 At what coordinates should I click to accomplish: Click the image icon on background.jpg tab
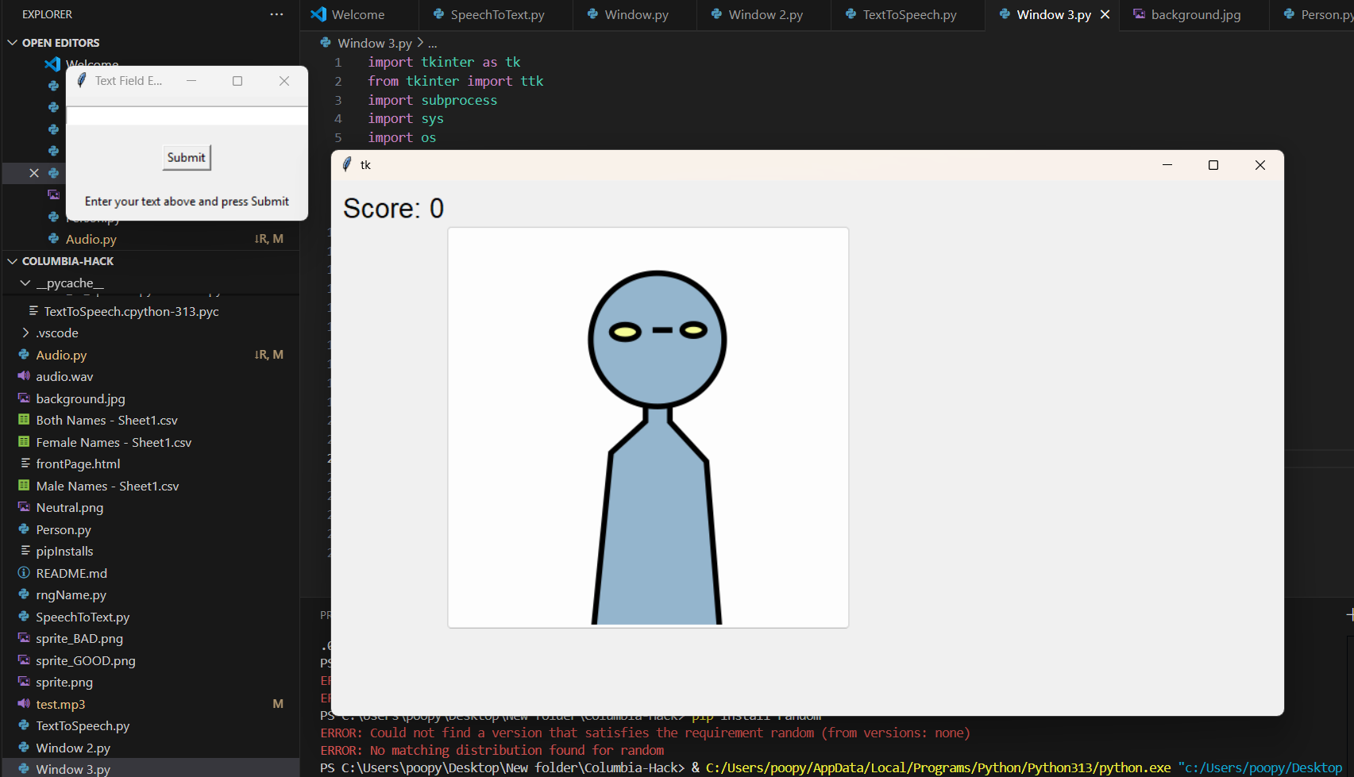(1139, 14)
